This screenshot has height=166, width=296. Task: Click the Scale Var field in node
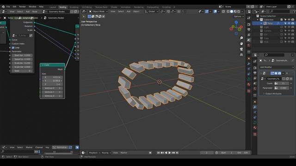pos(22,67)
